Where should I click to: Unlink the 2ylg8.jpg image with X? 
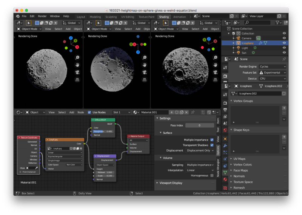(x=80, y=148)
